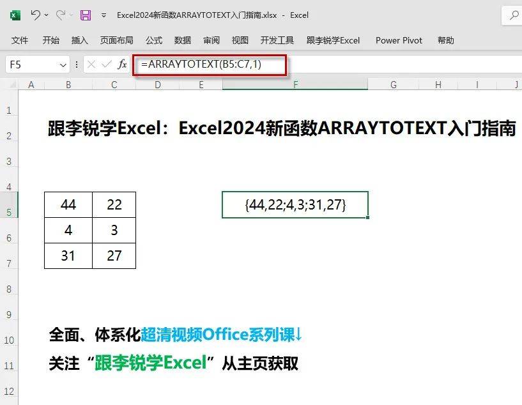Switch to the Power Pivot tab
Image resolution: width=522 pixels, height=405 pixels.
click(398, 40)
